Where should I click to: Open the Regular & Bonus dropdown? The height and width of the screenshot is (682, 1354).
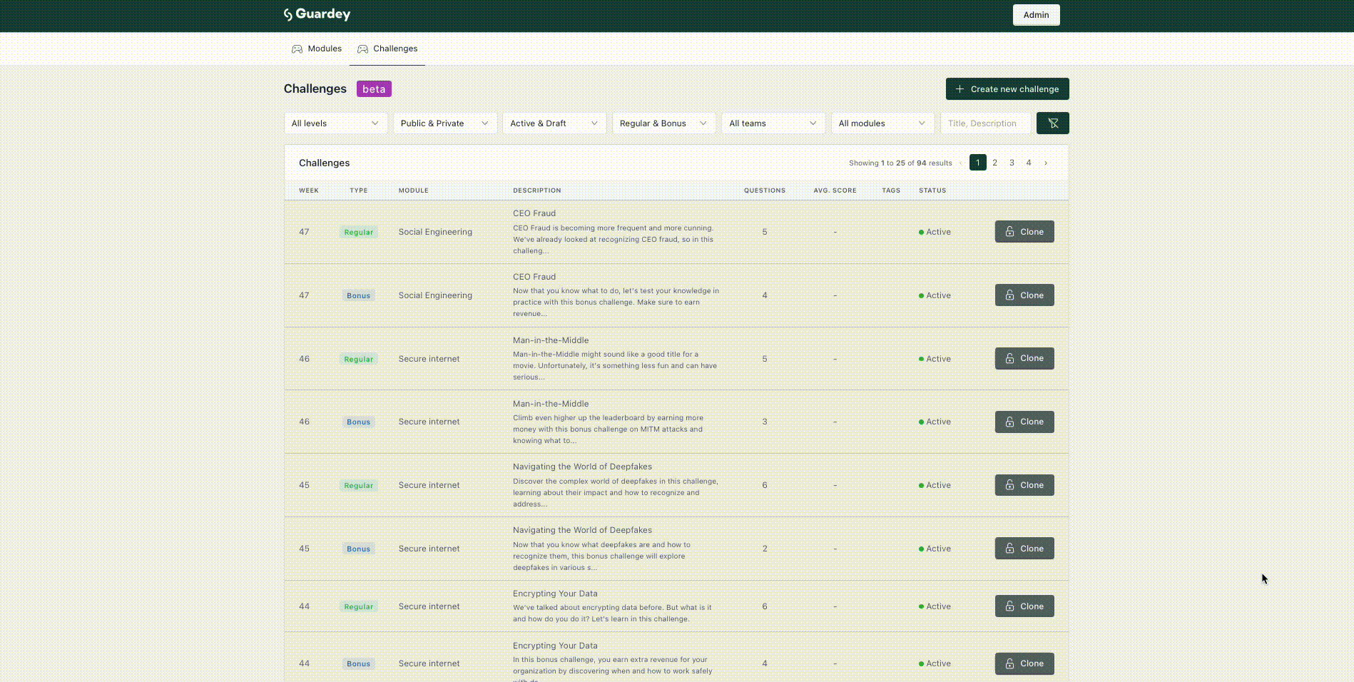664,123
